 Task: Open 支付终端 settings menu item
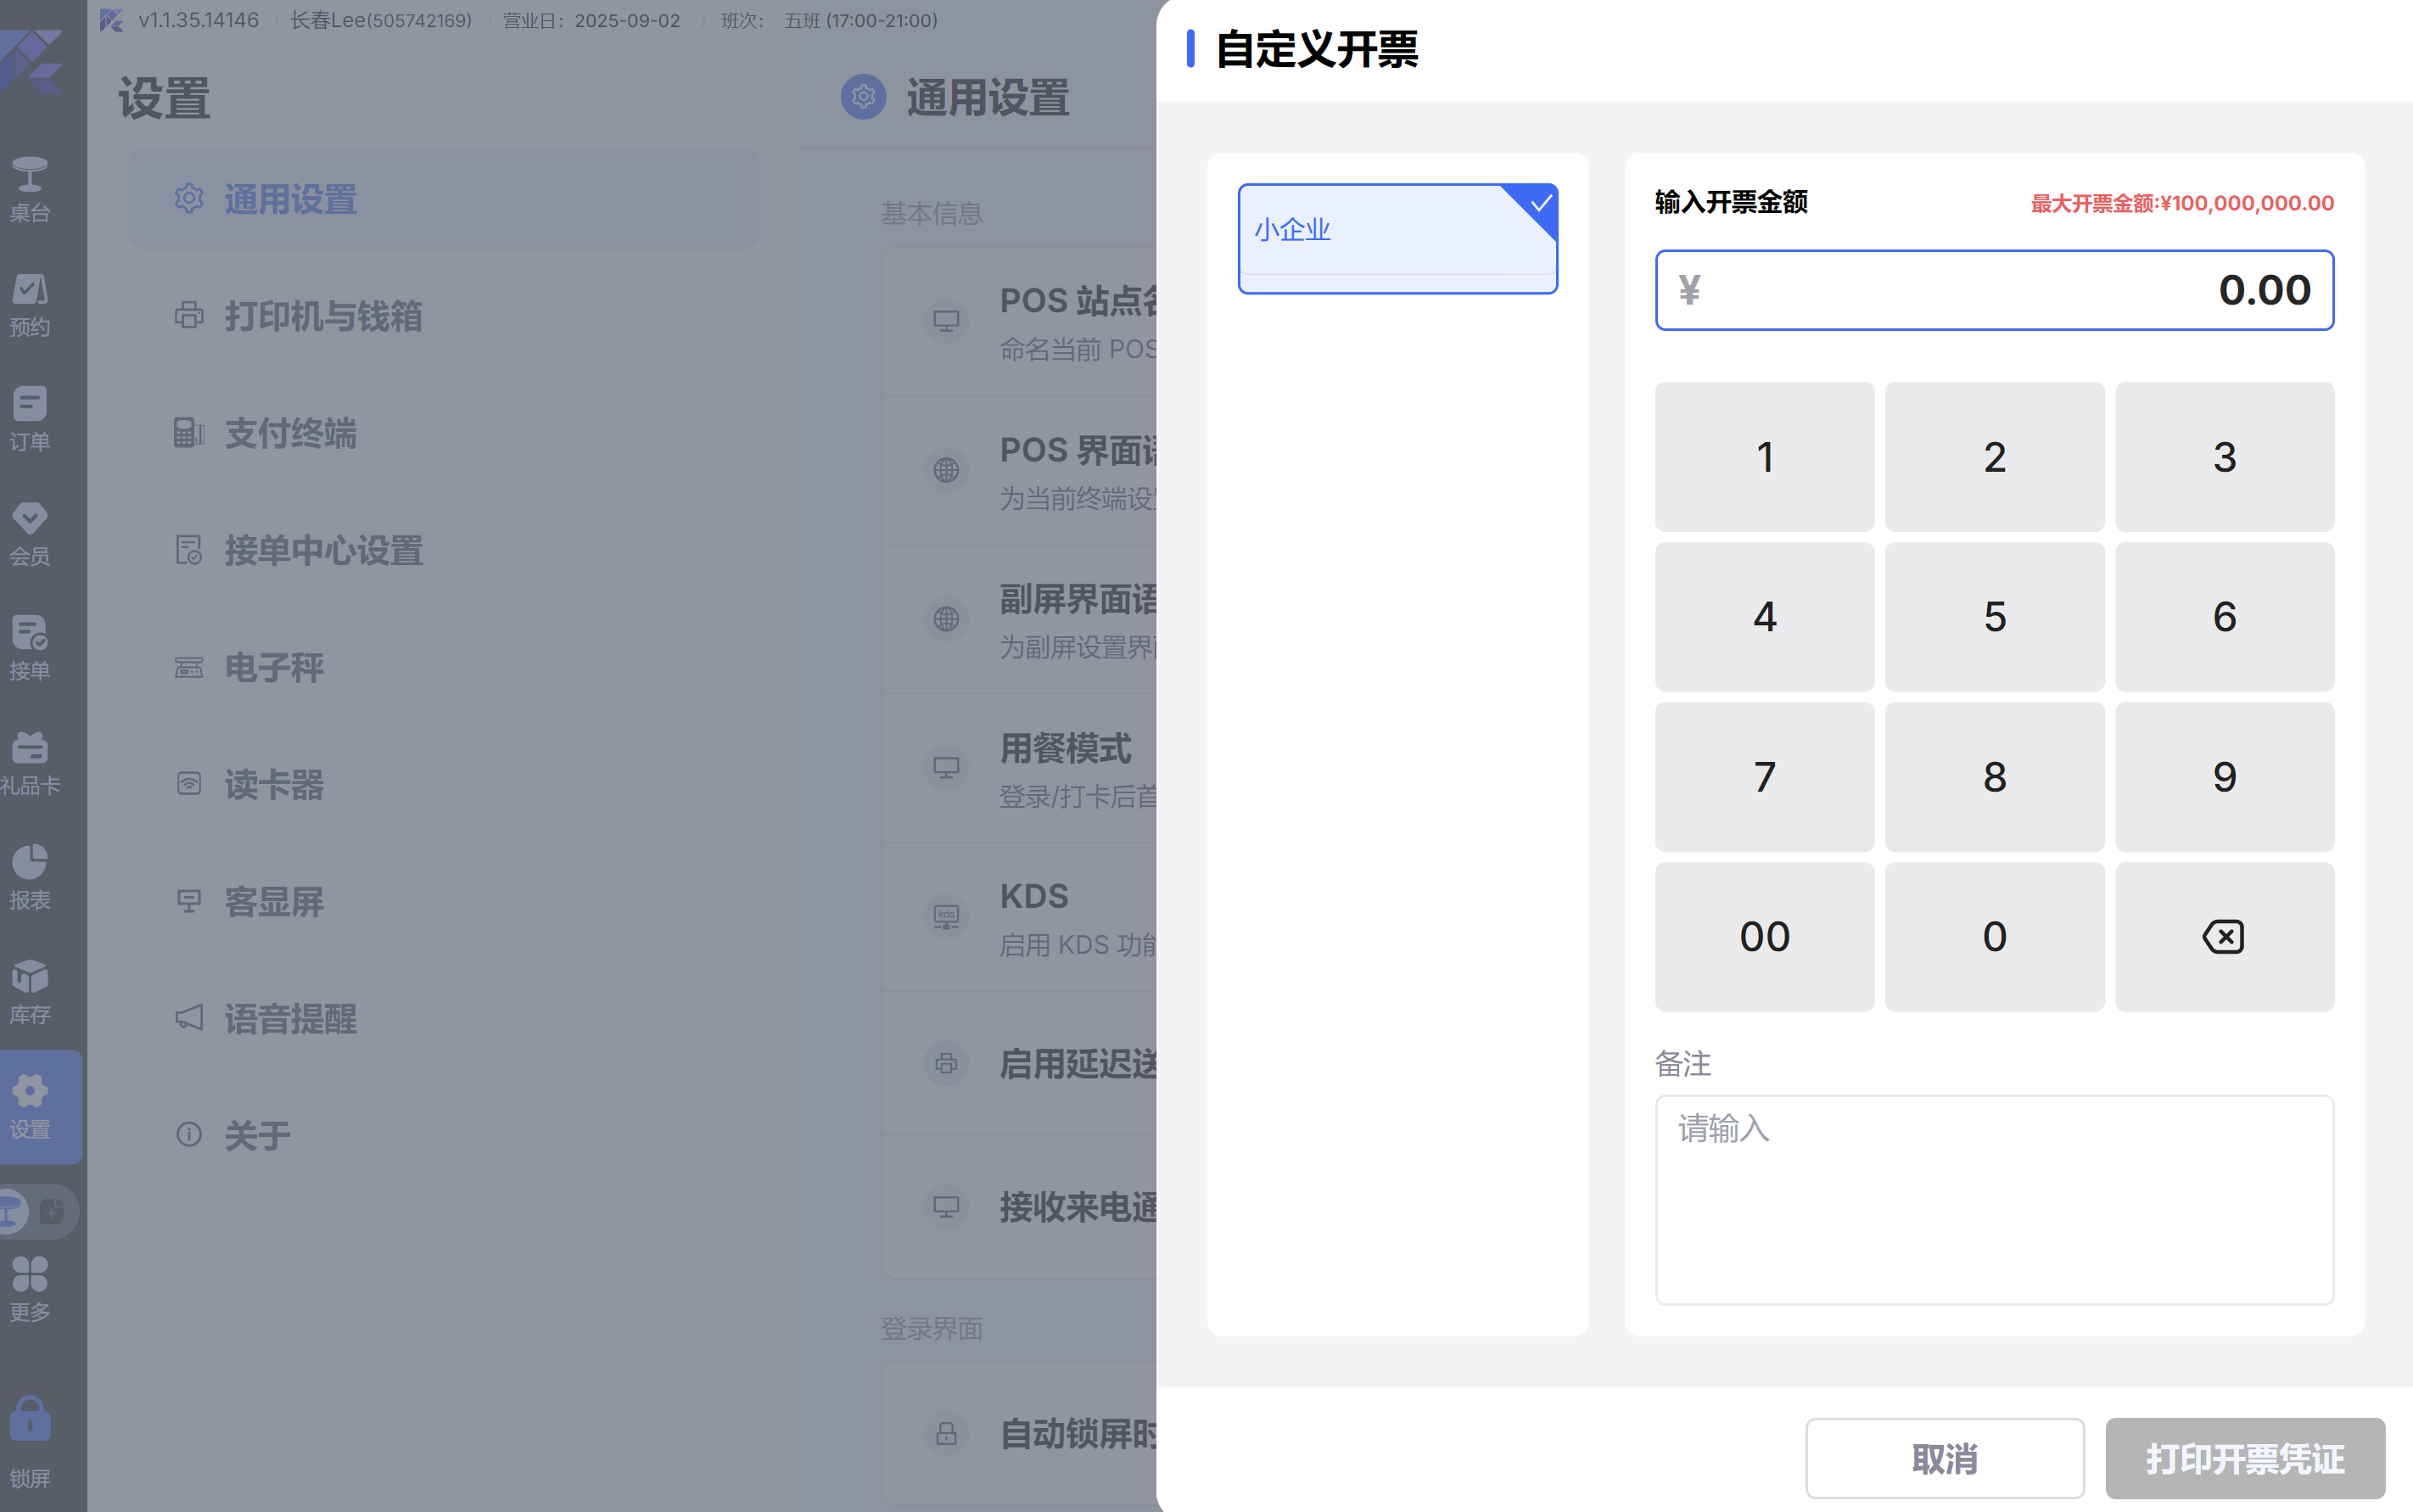tap(290, 433)
